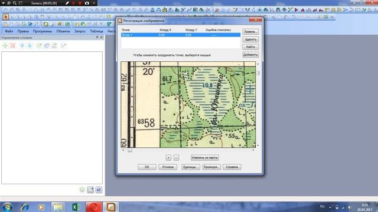Click the map preview vertical scrollbar thumb
The width and height of the screenshot is (378, 212).
[x=258, y=73]
